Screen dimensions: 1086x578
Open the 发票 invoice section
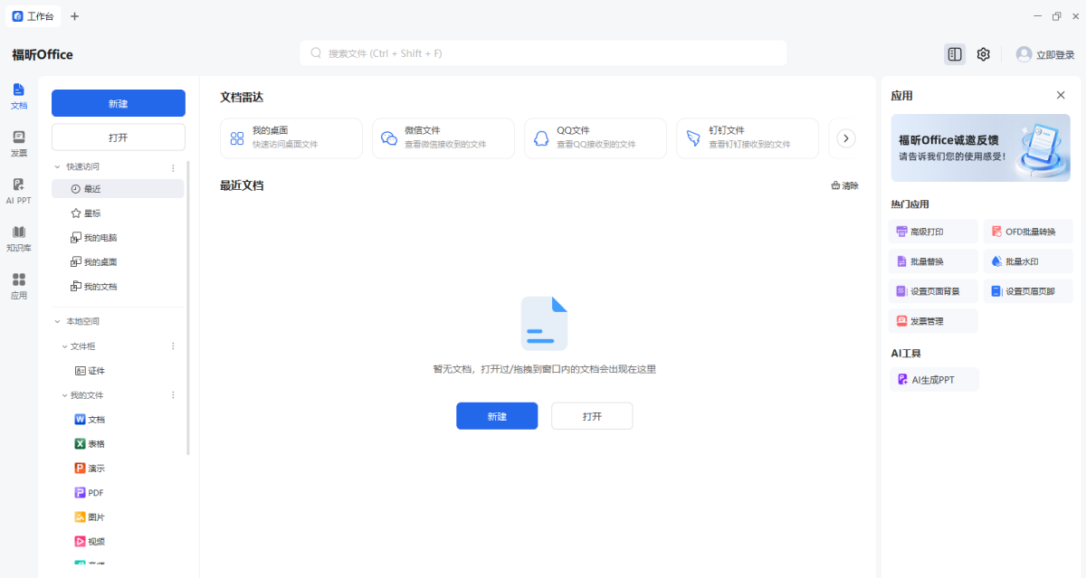(18, 144)
